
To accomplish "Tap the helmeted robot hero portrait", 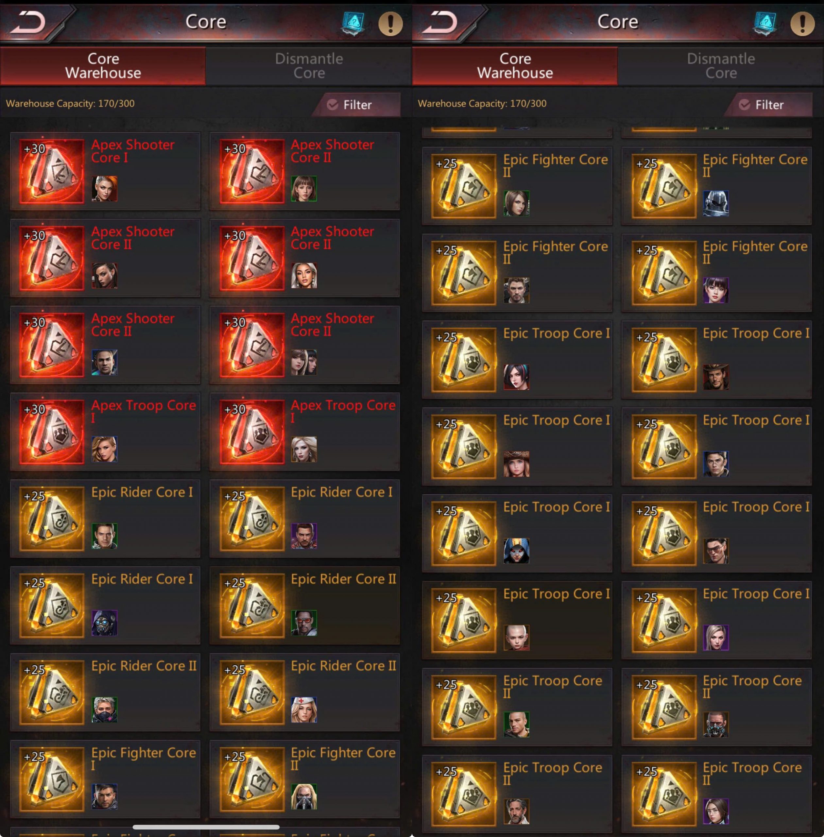I will coord(716,203).
